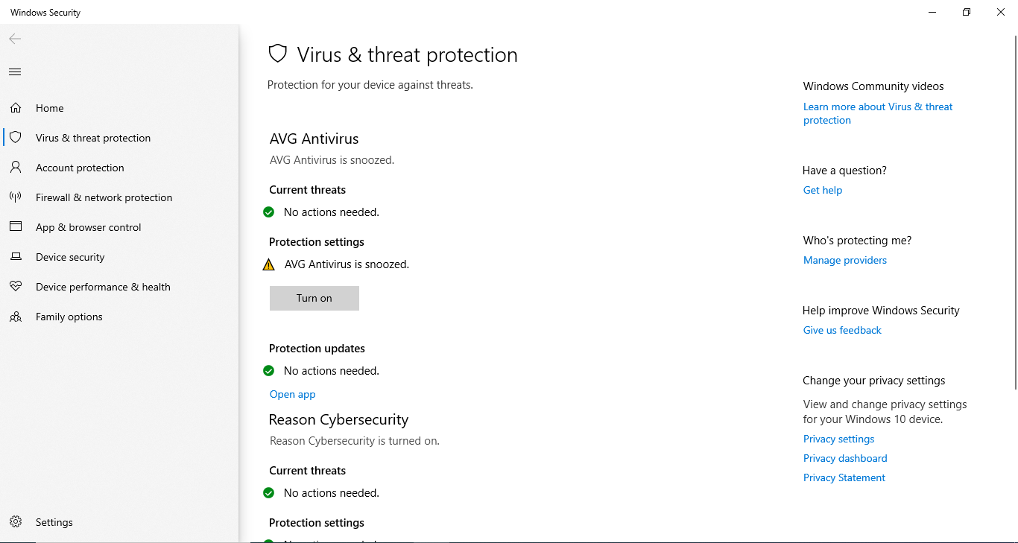
Task: Click the Get help link
Action: (x=823, y=190)
